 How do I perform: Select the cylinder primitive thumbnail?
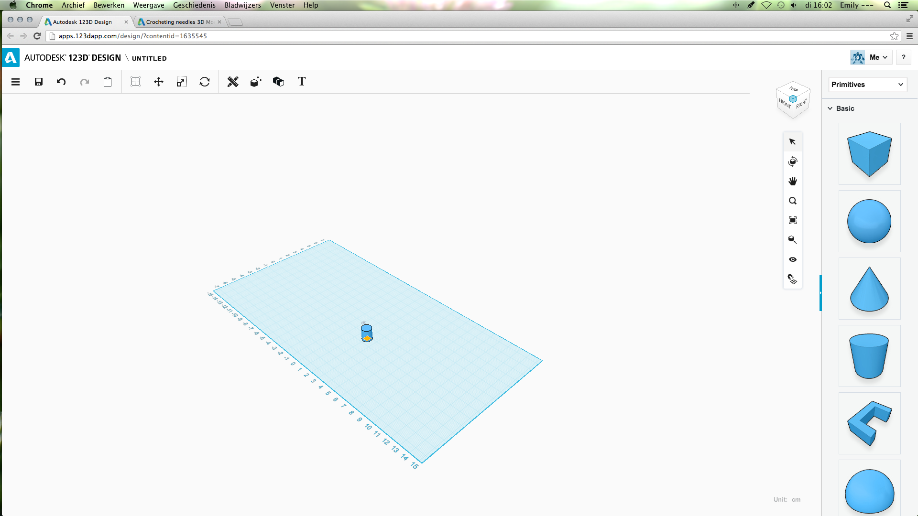click(869, 356)
